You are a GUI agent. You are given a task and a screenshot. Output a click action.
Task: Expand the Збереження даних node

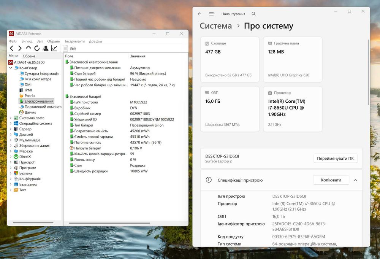coord(10,146)
